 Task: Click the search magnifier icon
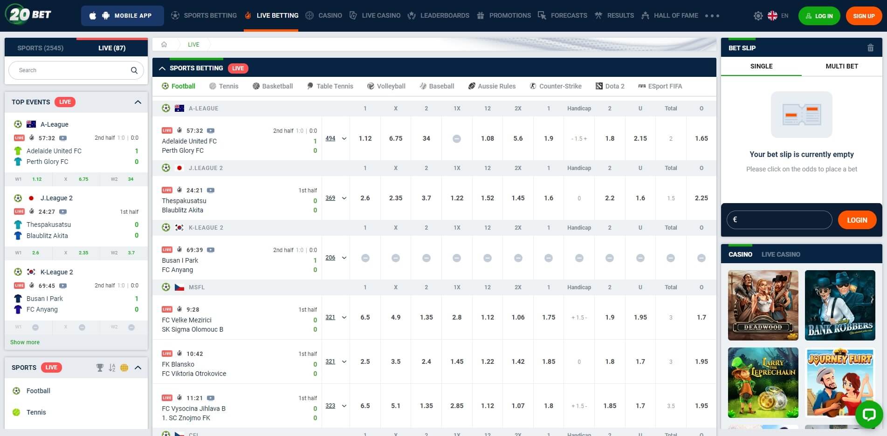point(134,70)
